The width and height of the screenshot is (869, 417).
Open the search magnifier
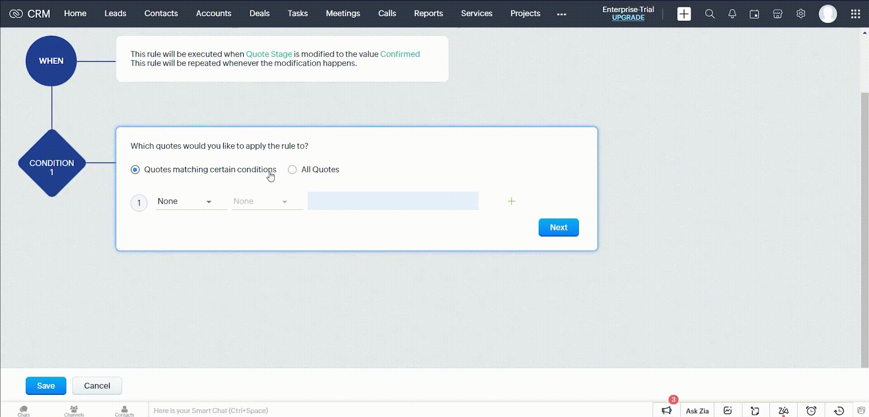710,14
